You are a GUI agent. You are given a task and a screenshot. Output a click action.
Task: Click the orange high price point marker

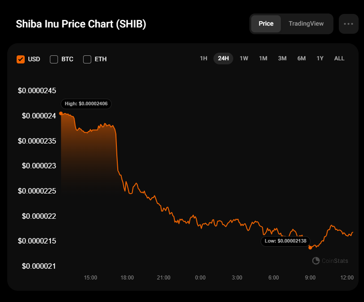click(x=61, y=113)
